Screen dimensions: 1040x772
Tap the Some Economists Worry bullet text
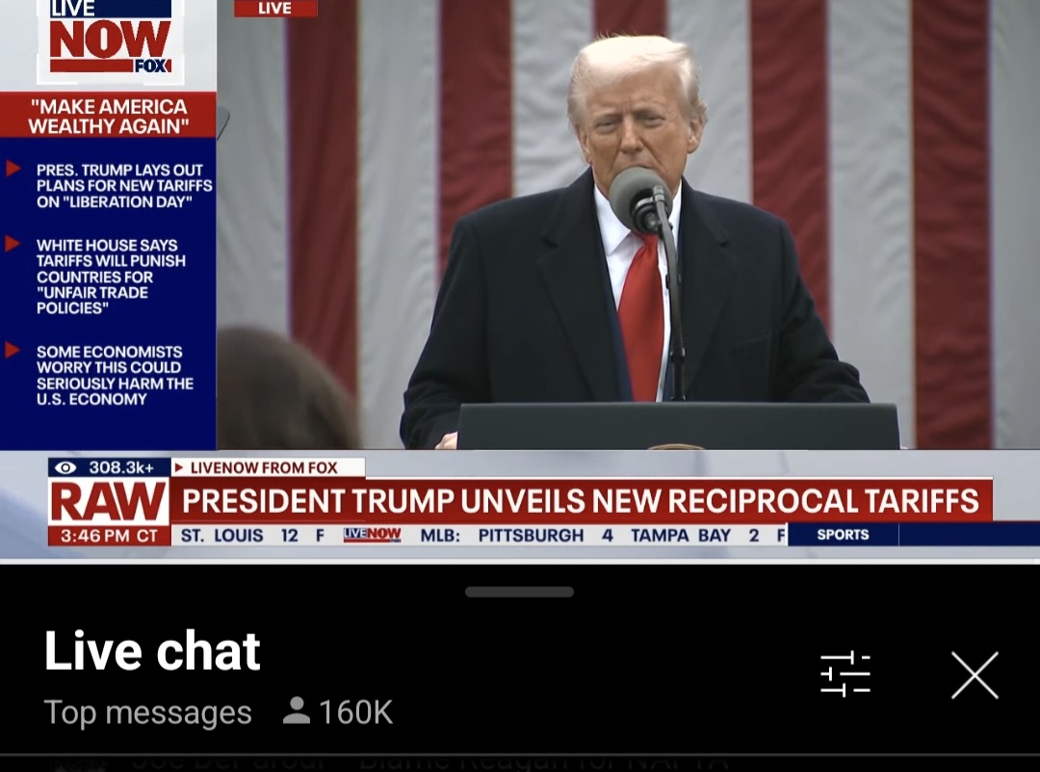[115, 375]
